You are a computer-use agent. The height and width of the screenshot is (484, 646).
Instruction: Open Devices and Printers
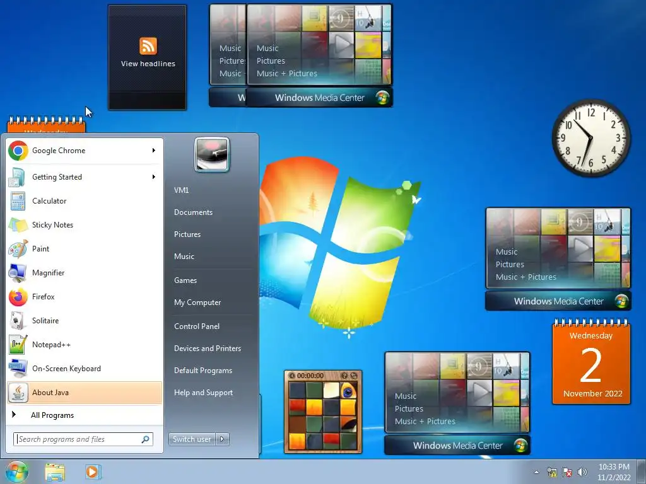tap(208, 349)
